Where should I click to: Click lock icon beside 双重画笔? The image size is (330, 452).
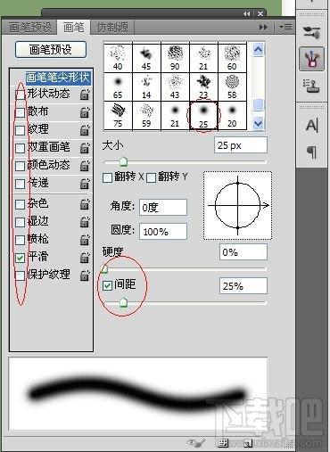point(85,148)
